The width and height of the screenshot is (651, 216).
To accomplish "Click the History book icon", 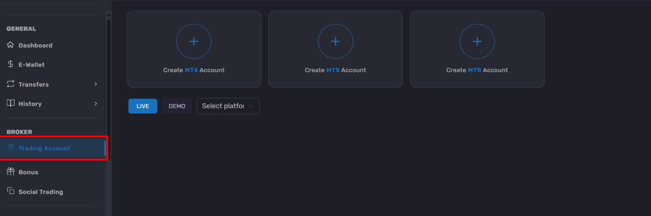I will tap(11, 103).
